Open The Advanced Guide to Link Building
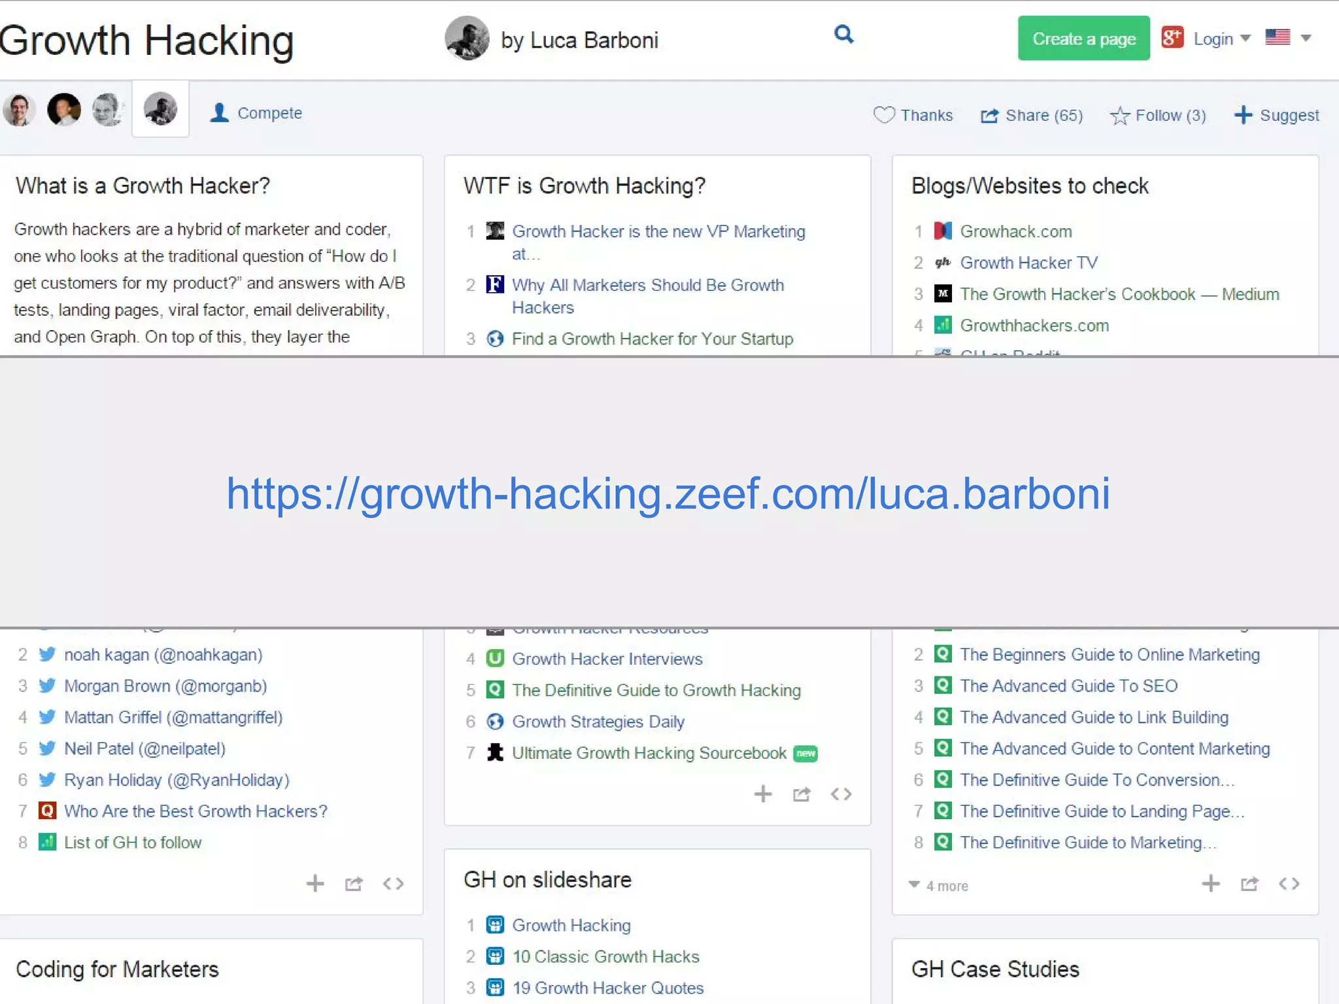 [1094, 718]
